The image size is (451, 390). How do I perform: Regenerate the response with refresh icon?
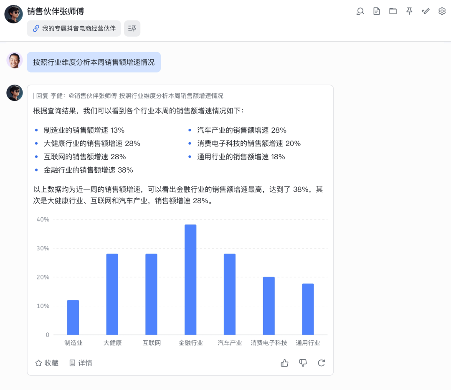(x=321, y=363)
